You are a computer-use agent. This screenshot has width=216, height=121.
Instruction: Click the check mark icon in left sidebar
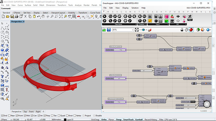point(7,94)
